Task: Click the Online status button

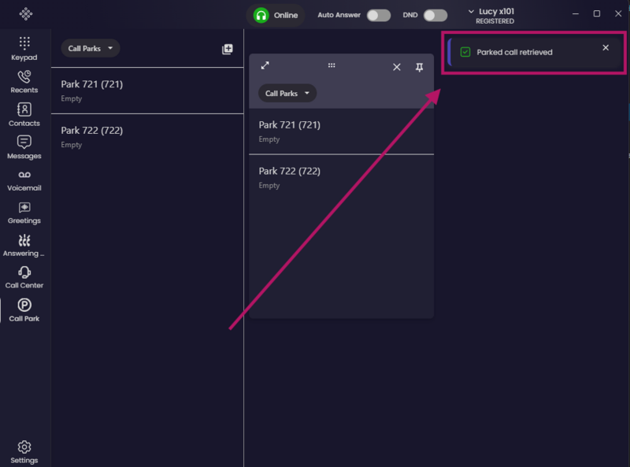Action: pos(276,15)
